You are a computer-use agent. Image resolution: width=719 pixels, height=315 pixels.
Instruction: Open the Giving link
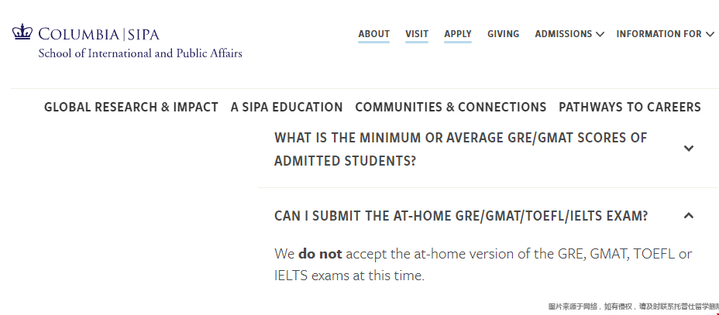click(x=503, y=34)
